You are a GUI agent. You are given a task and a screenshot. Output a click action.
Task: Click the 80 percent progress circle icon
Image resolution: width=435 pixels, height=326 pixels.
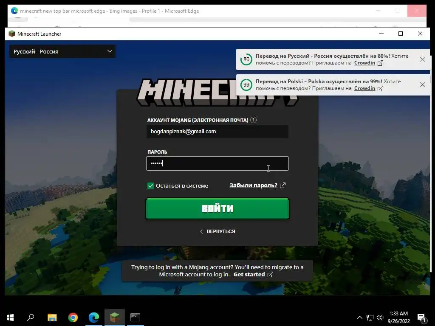pos(246,59)
